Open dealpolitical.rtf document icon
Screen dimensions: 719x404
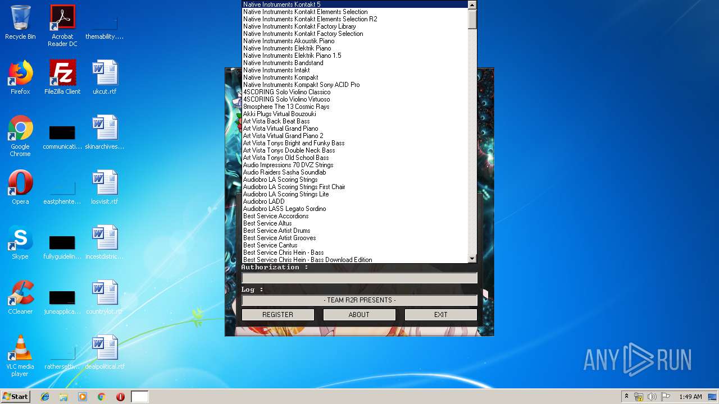pos(104,352)
